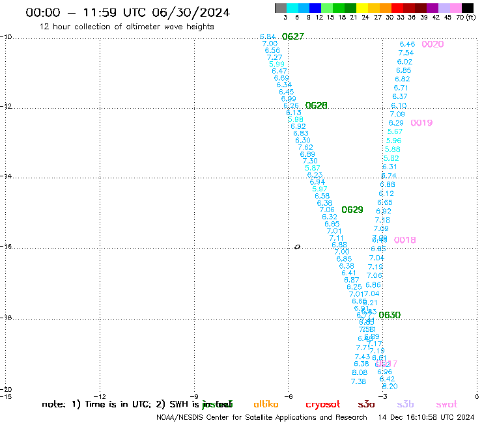Viewport: 482px width, 423px height.
Task: Click the wave height value 6.56
Action: click(x=272, y=50)
